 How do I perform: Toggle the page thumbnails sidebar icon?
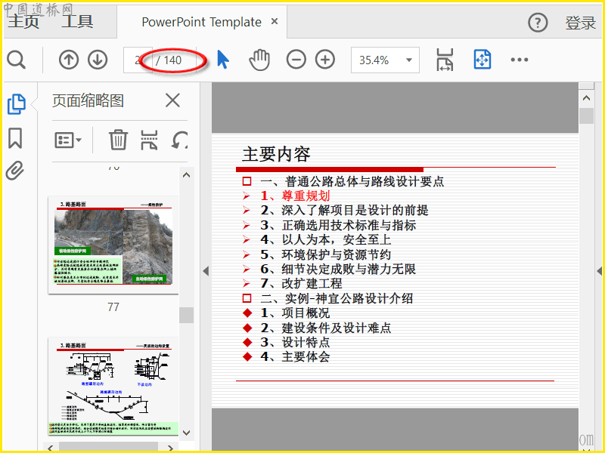17,104
